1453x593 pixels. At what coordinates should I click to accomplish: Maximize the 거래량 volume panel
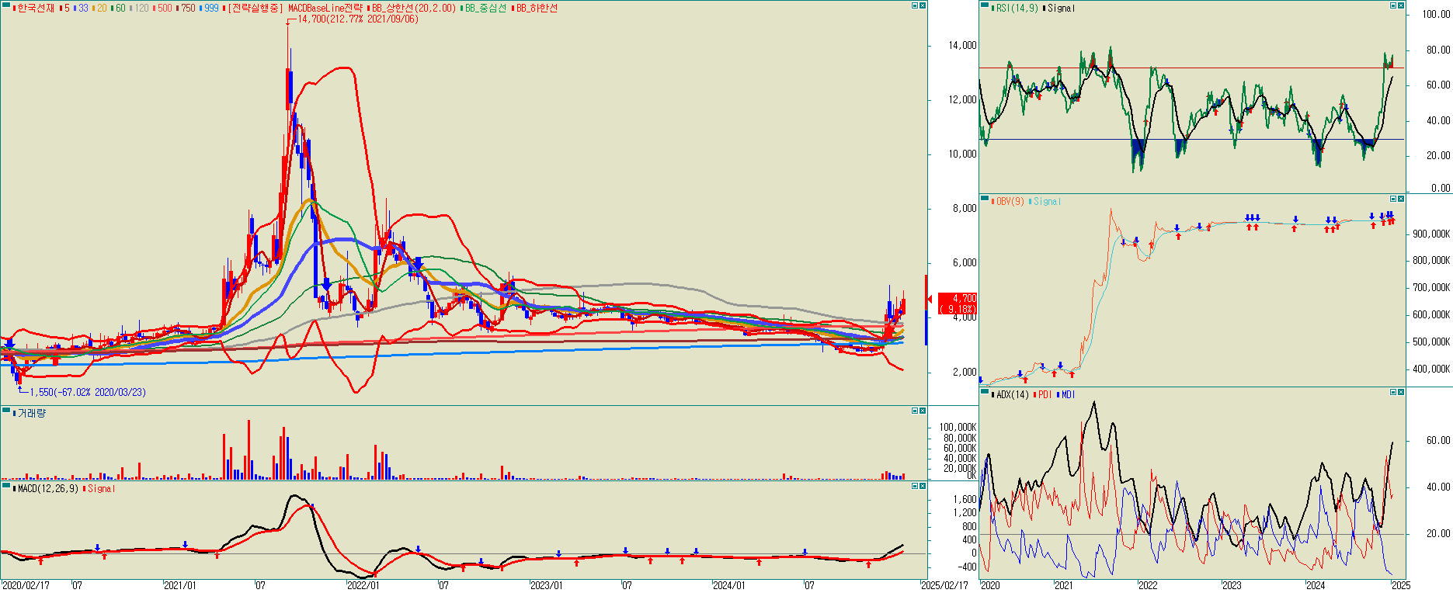coord(915,411)
